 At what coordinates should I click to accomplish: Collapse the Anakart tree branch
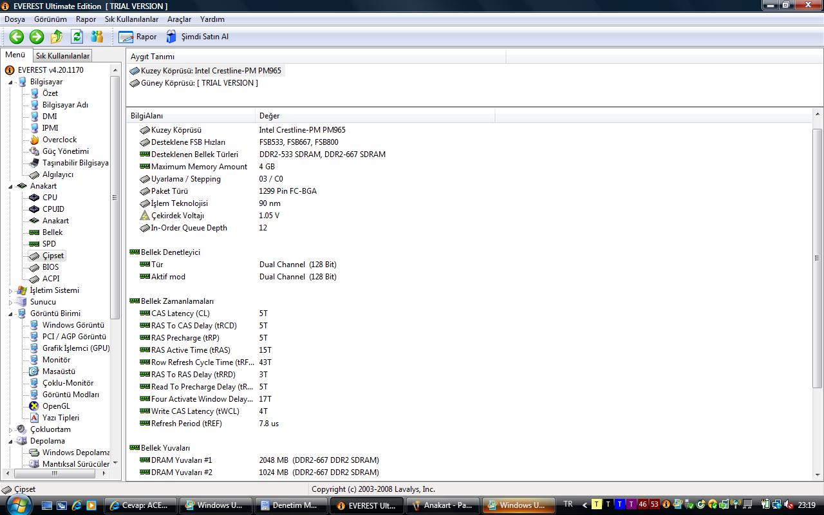[10, 187]
